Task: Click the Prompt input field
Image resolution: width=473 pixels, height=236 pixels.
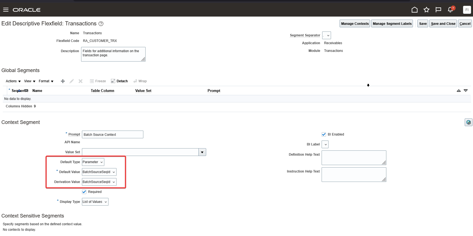Action: coord(113,134)
